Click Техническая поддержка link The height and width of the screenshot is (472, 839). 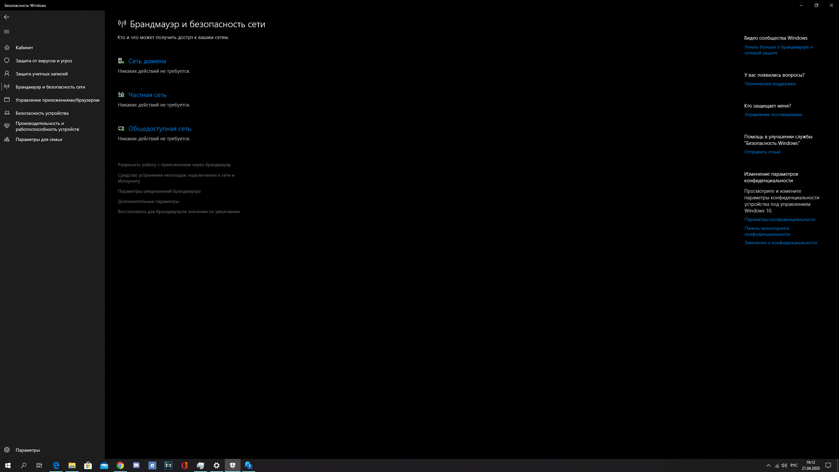click(x=770, y=84)
